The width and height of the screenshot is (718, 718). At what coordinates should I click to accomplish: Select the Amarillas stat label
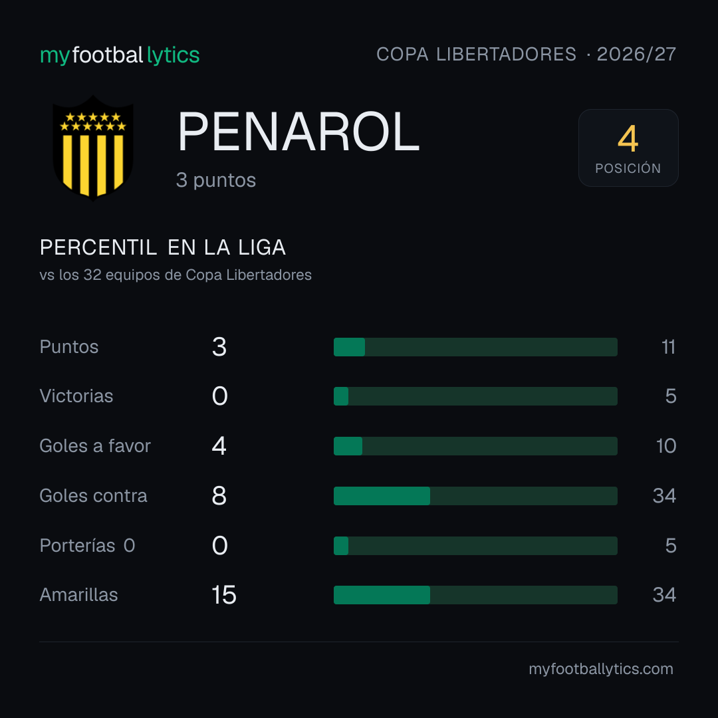tap(78, 595)
